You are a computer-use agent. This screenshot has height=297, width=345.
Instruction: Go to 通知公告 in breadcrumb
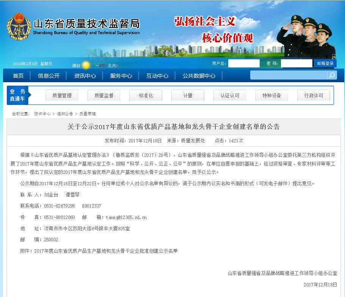65,114
